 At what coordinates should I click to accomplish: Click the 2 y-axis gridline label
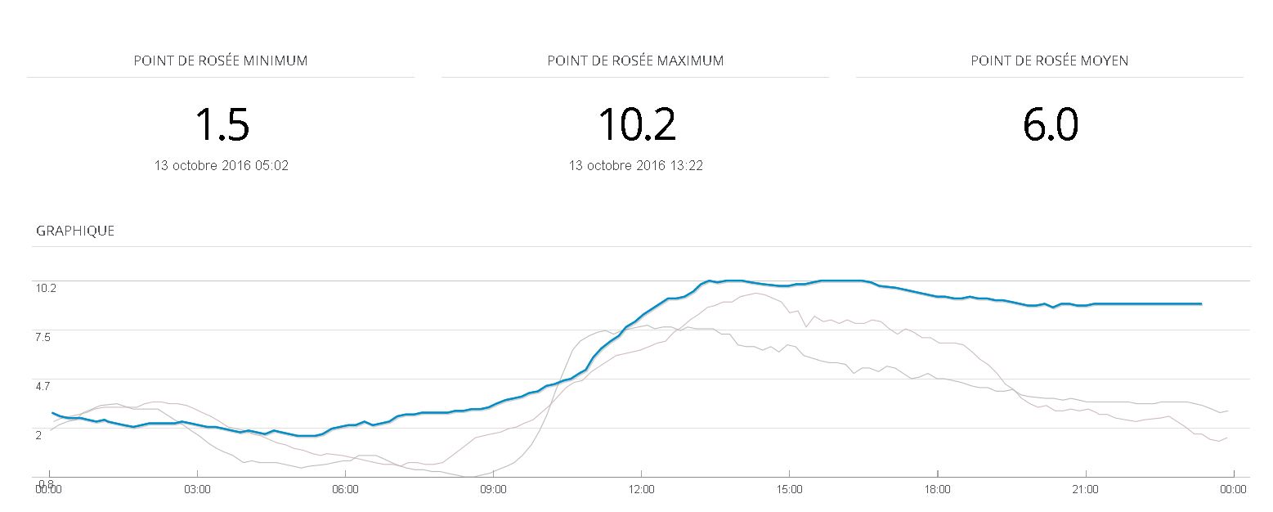point(38,434)
